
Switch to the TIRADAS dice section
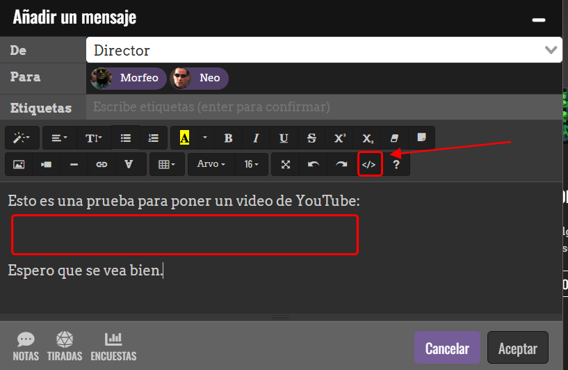pyautogui.click(x=65, y=346)
